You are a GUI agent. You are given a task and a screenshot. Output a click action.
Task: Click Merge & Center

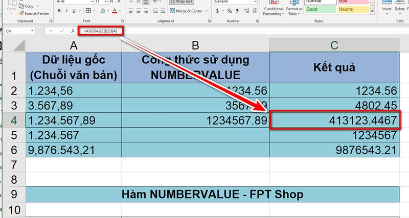click(x=186, y=11)
